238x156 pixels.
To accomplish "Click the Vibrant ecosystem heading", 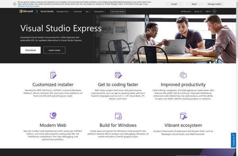I will tap(183, 125).
